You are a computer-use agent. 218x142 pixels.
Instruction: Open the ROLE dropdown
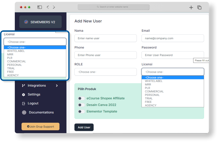click(x=105, y=72)
